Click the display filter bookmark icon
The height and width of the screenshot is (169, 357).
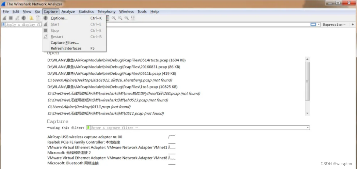click(x=4, y=24)
